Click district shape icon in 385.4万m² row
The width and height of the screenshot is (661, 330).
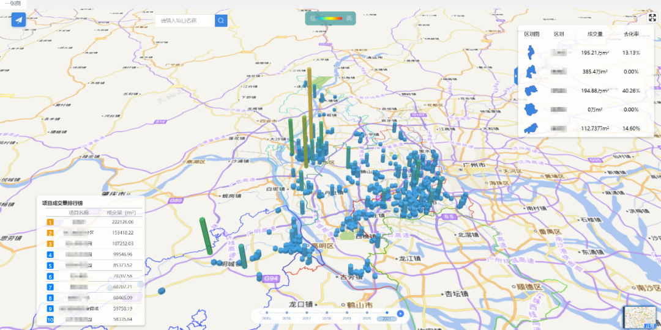coord(531,71)
